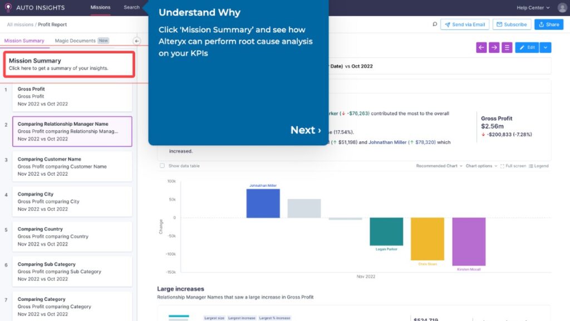Collapse the insights sidebar with the chevron

137,41
